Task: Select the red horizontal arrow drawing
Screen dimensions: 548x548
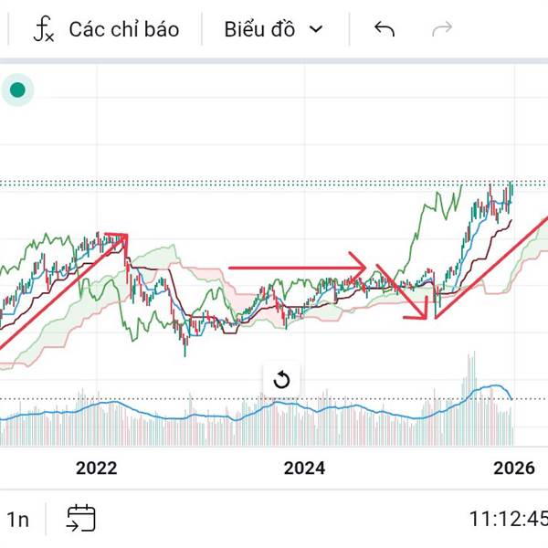Action: [292, 268]
